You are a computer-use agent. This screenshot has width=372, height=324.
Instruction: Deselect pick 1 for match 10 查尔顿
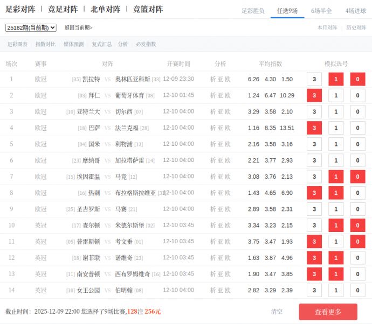[336, 226]
